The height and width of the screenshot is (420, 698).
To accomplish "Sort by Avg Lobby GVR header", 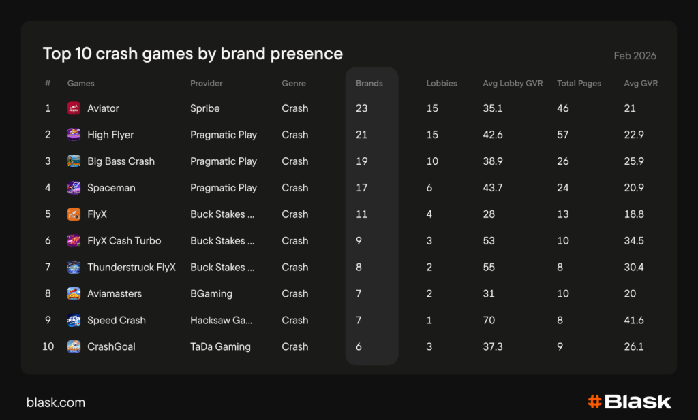I will tap(513, 84).
